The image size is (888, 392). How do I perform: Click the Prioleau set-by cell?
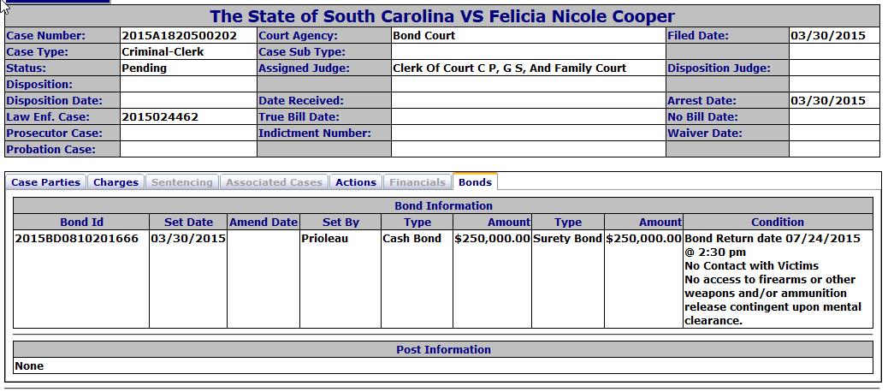click(x=325, y=239)
